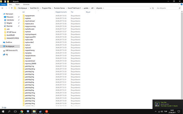Click Grand Theft Auto V breadcrumb

(74, 8)
